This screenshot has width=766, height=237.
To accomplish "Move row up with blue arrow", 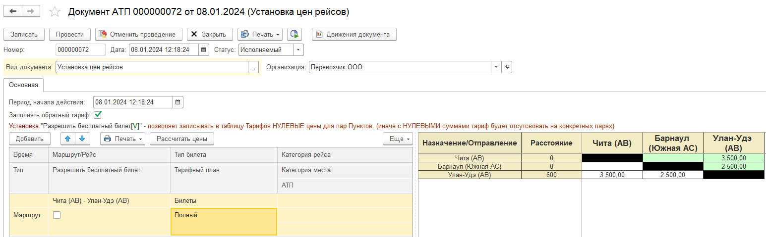I will click(67, 139).
